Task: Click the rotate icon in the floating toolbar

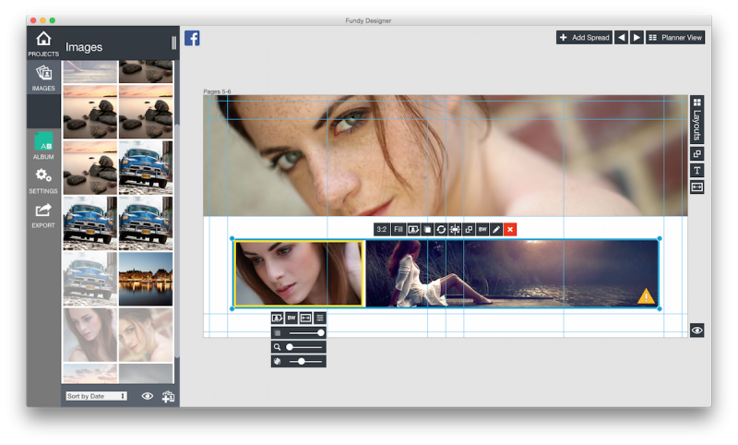Action: point(441,229)
